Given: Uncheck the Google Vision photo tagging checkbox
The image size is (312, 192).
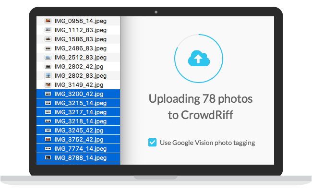Looking at the screenshot, I should pyautogui.click(x=152, y=143).
